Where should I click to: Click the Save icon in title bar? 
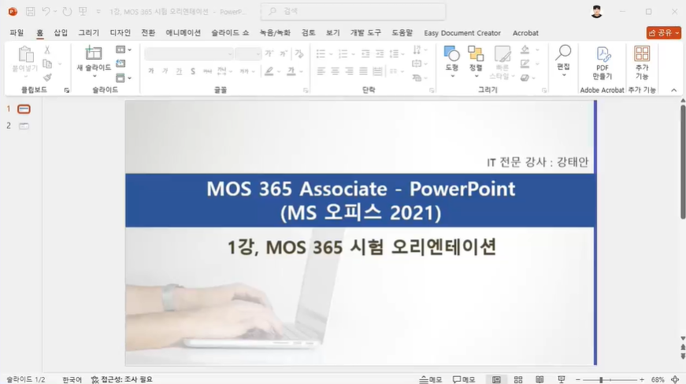(30, 12)
